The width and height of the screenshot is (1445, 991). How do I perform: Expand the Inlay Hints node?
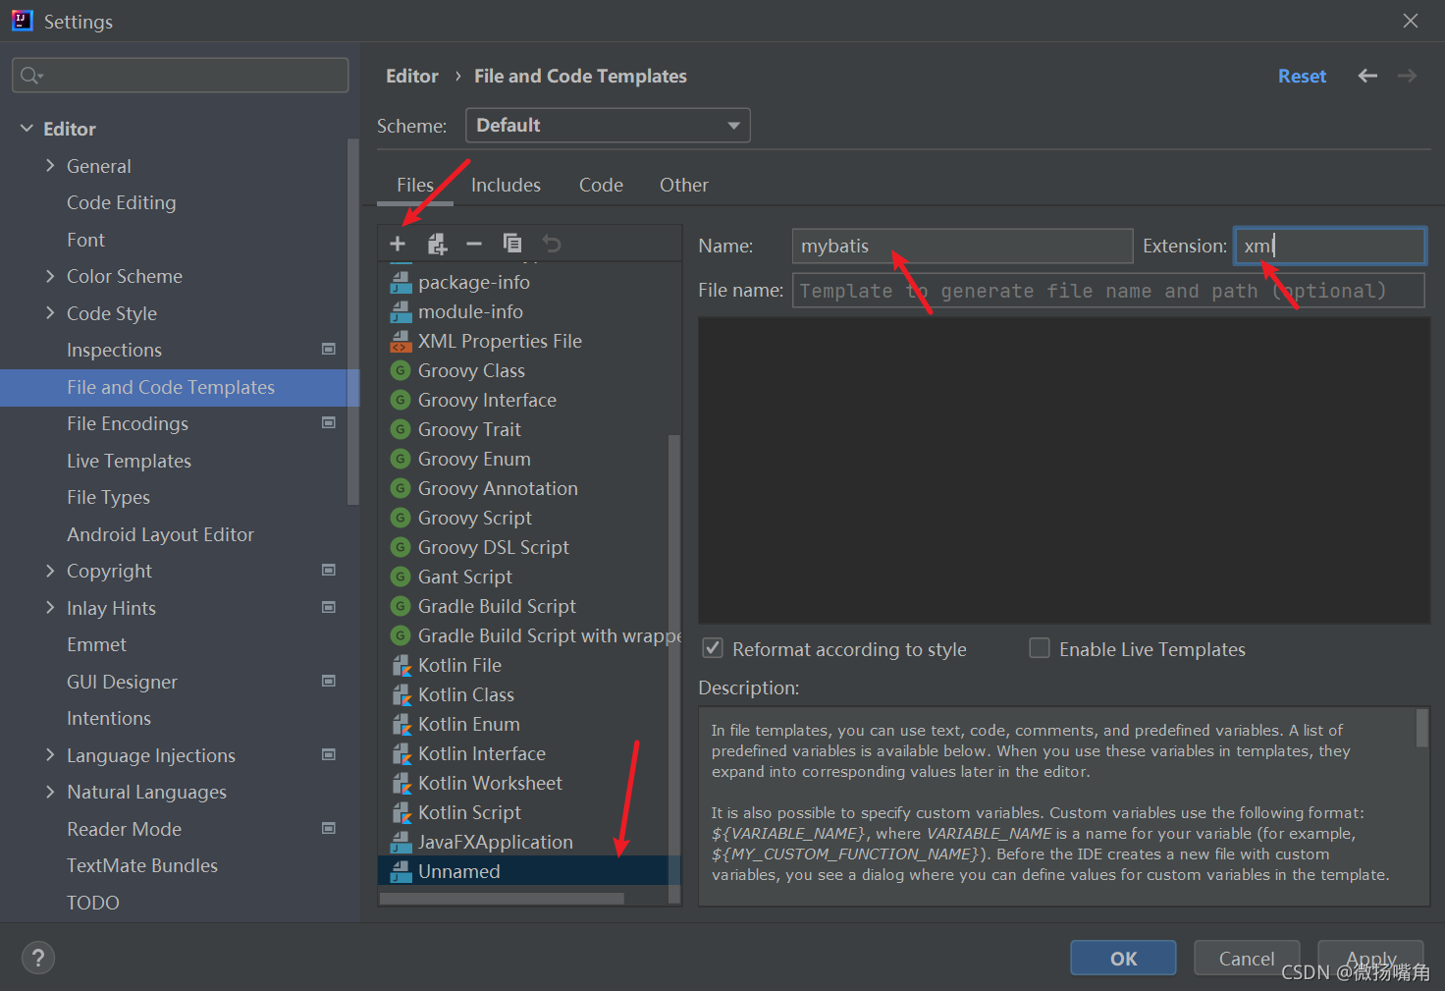tap(50, 607)
